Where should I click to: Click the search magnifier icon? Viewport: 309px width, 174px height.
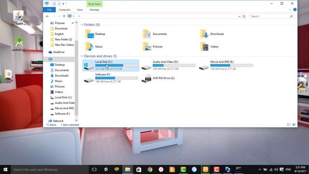[291, 16]
